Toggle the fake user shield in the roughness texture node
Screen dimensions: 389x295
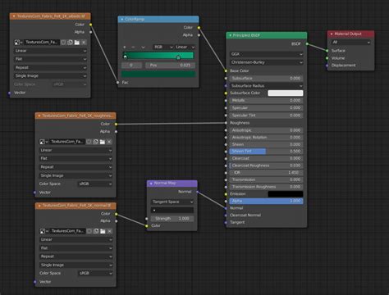coord(89,142)
